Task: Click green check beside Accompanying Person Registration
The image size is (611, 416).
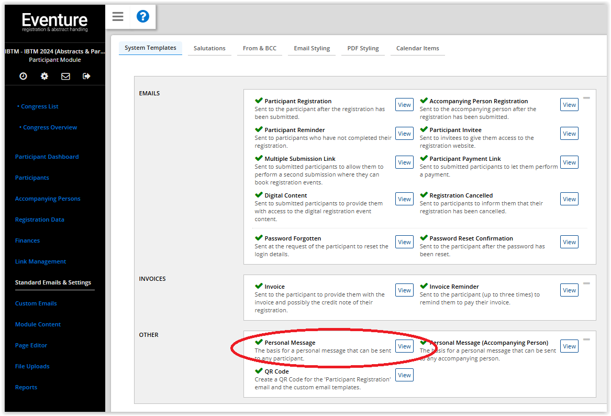Action: click(x=424, y=101)
